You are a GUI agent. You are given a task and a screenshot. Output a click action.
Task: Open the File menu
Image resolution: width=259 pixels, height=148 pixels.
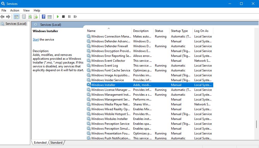pos(4,10)
